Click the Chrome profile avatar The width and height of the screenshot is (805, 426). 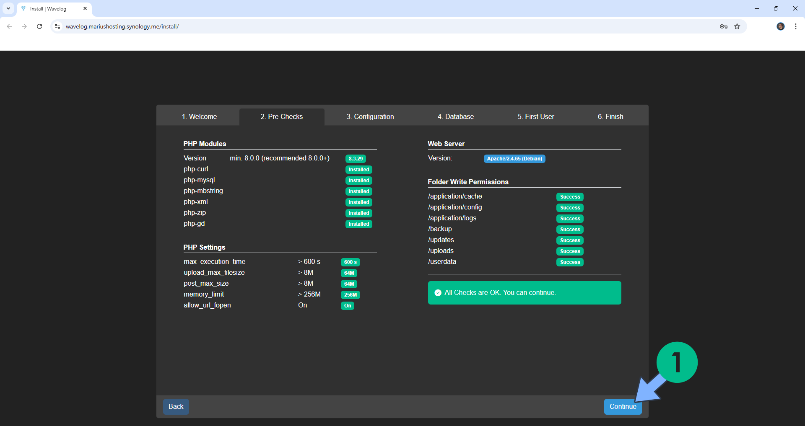coord(780,26)
